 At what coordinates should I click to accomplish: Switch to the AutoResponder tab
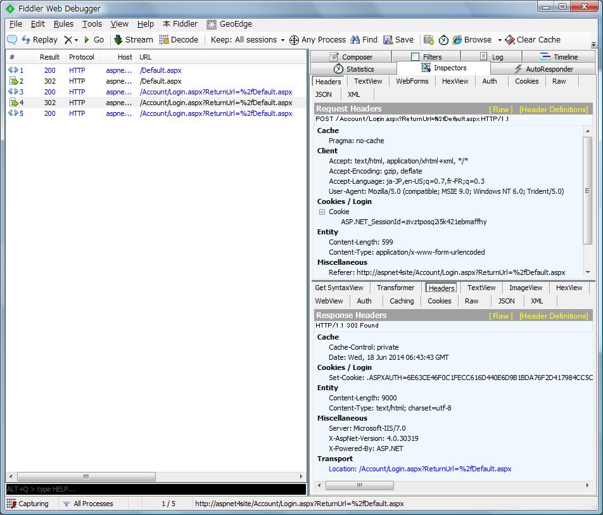(543, 69)
